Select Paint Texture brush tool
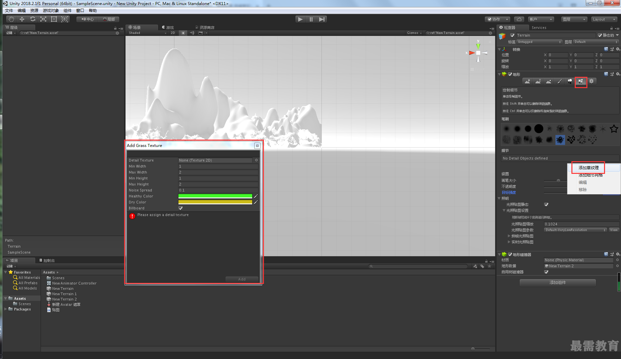The height and width of the screenshot is (359, 621). (559, 81)
